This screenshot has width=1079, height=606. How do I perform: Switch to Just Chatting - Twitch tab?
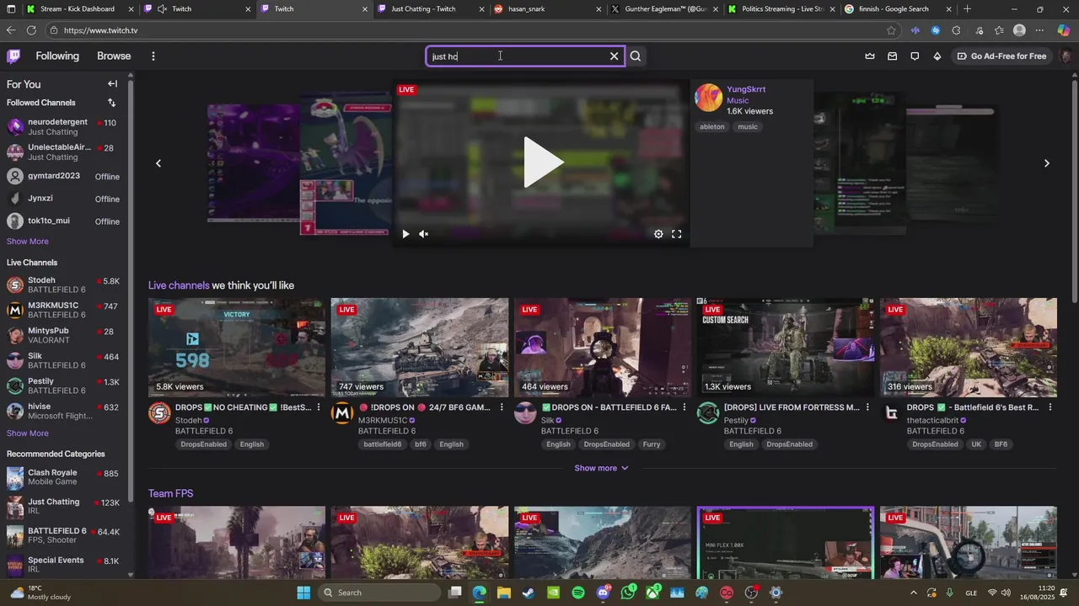coord(430,9)
